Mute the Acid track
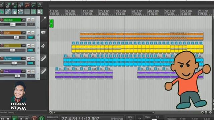 click(29, 45)
